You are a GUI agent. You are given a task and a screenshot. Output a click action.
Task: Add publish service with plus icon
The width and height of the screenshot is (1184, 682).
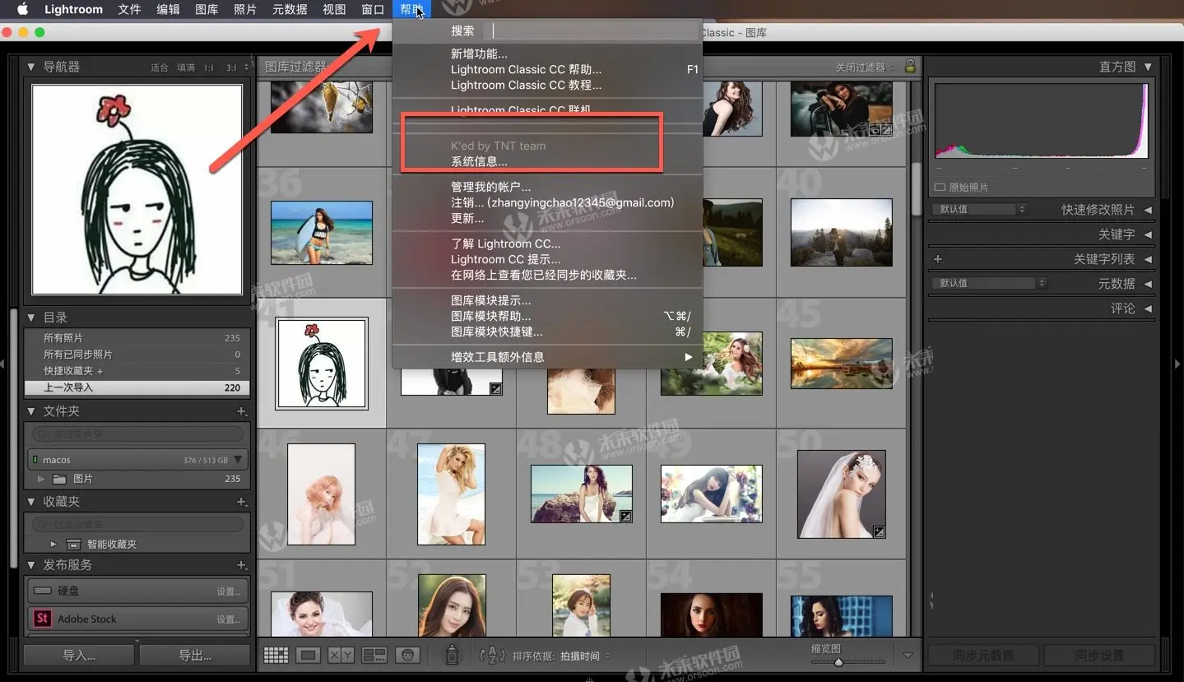[x=242, y=565]
